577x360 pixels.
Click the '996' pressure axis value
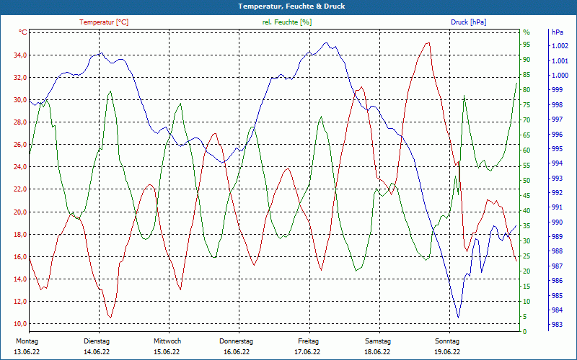[x=557, y=135]
